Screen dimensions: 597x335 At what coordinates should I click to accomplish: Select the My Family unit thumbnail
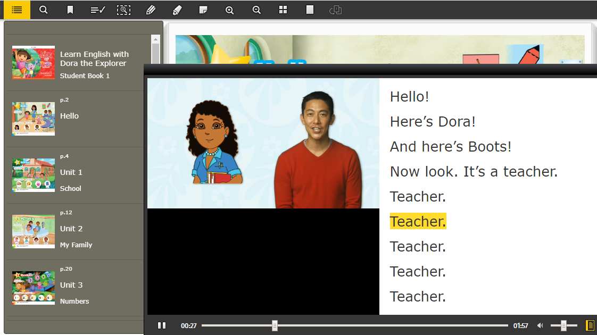tap(34, 231)
